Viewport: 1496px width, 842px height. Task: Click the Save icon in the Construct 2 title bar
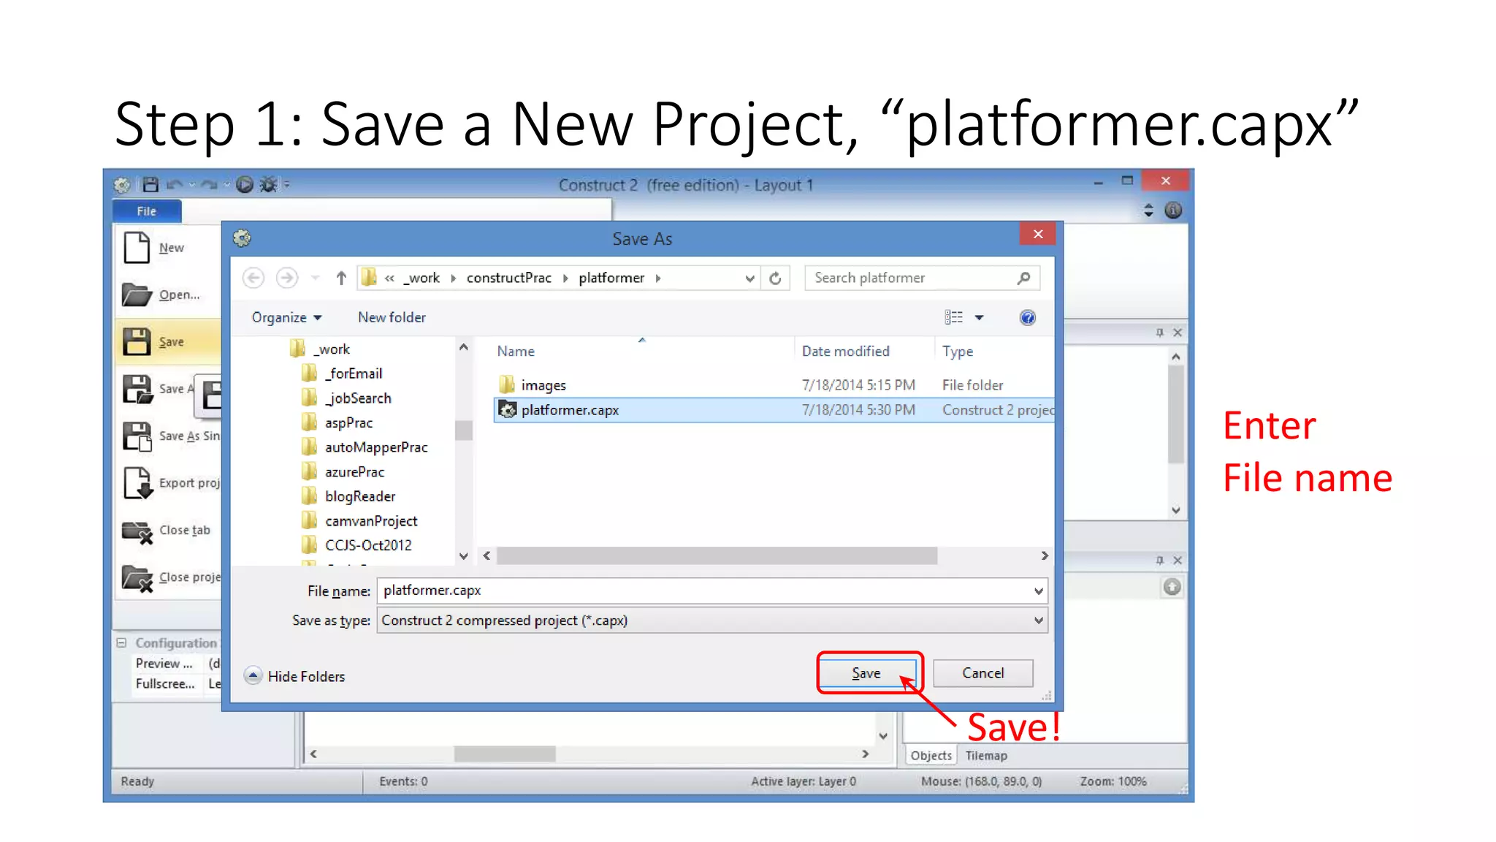point(150,185)
